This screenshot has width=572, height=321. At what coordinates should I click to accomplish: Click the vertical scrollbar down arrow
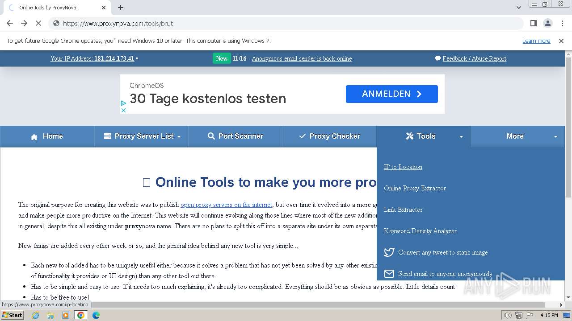[568, 297]
